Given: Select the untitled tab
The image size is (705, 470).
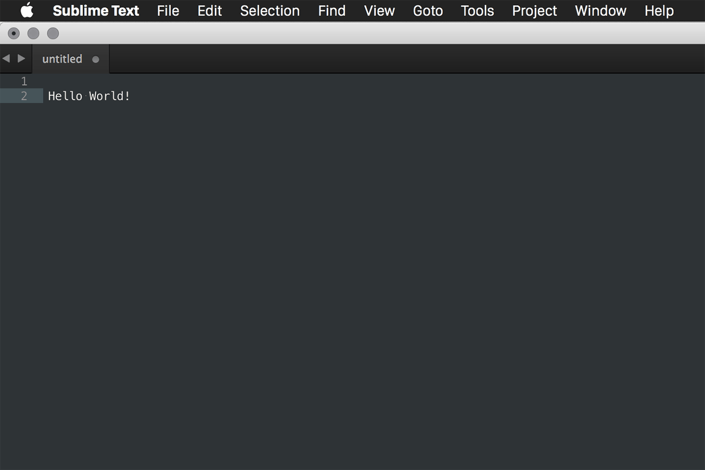Looking at the screenshot, I should pos(70,59).
